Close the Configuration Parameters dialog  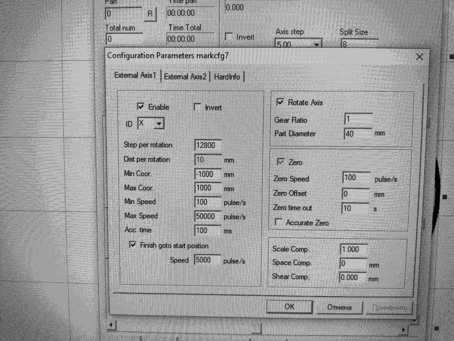point(419,57)
